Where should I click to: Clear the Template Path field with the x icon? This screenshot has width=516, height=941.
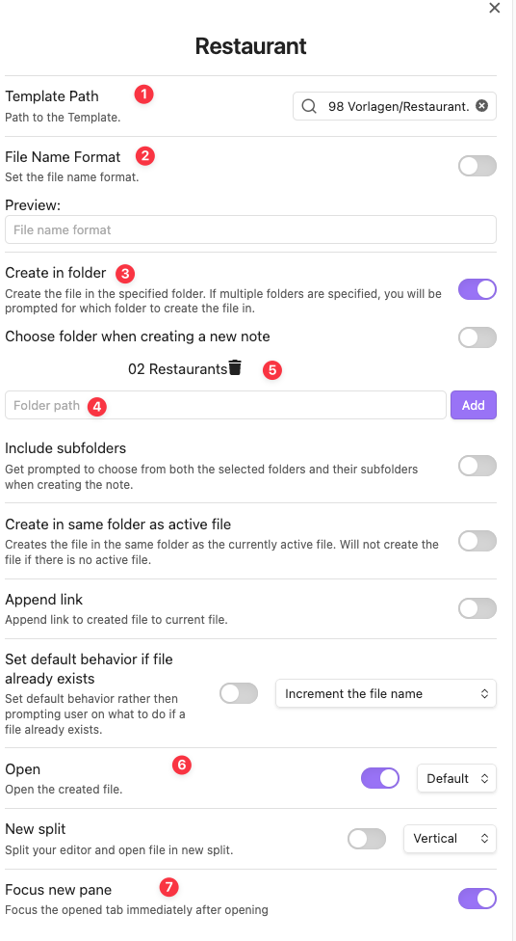pos(482,106)
